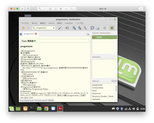Image resolution: width=154 pixels, height=123 pixels.
Task: Print the article using printer icon
Action: click(x=98, y=28)
